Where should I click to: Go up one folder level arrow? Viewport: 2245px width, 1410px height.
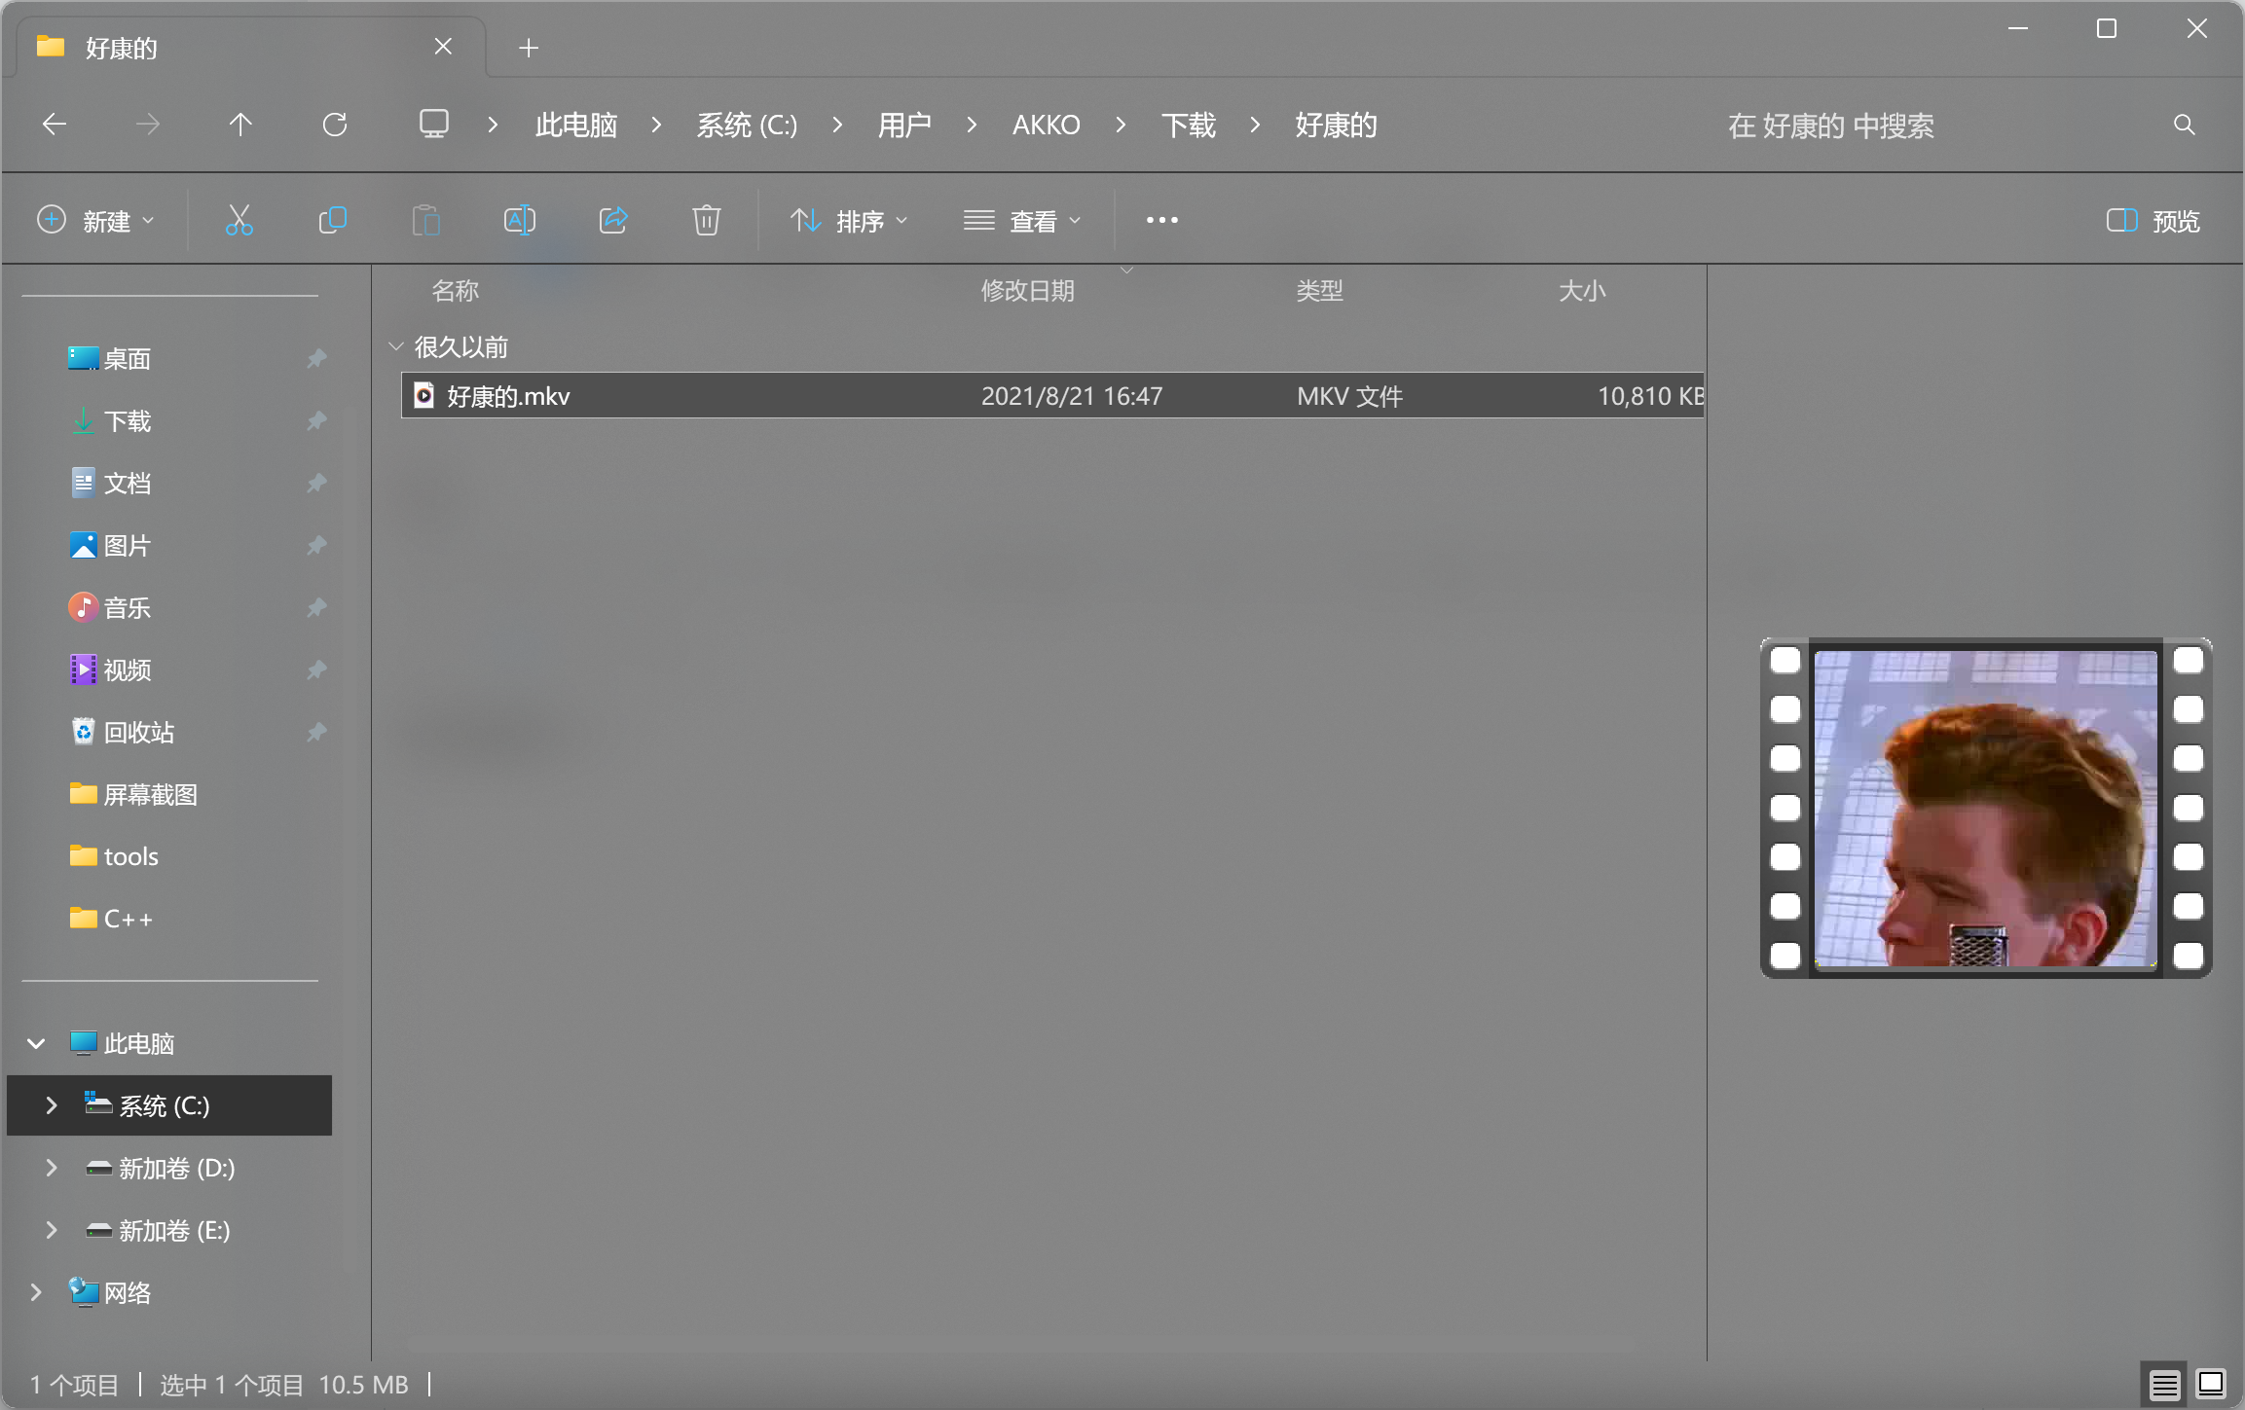[x=240, y=125]
